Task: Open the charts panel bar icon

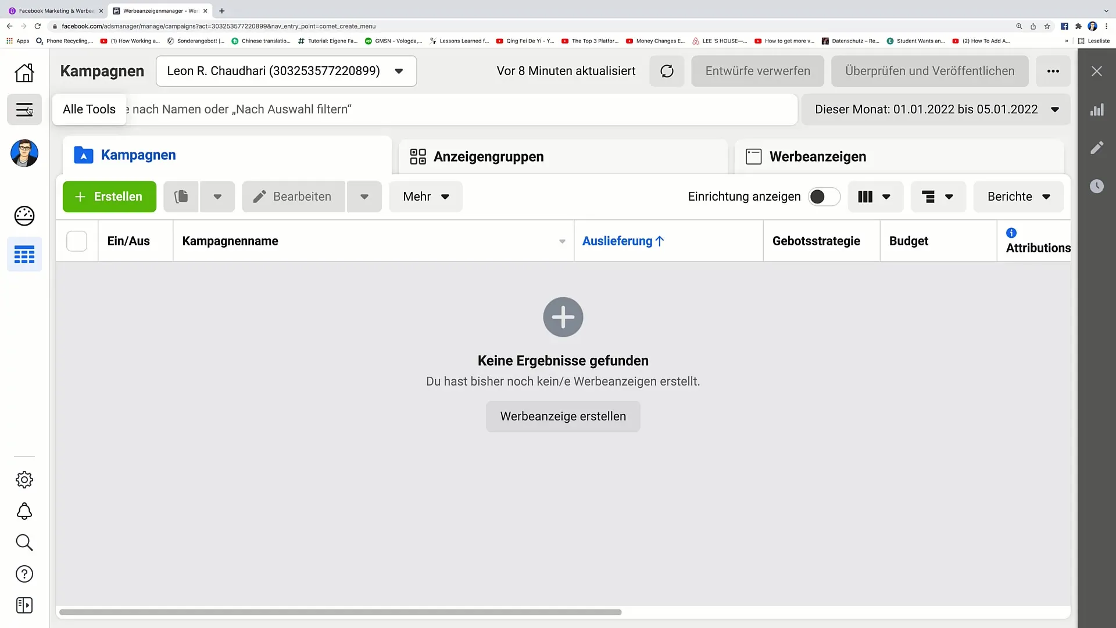Action: [x=1096, y=109]
